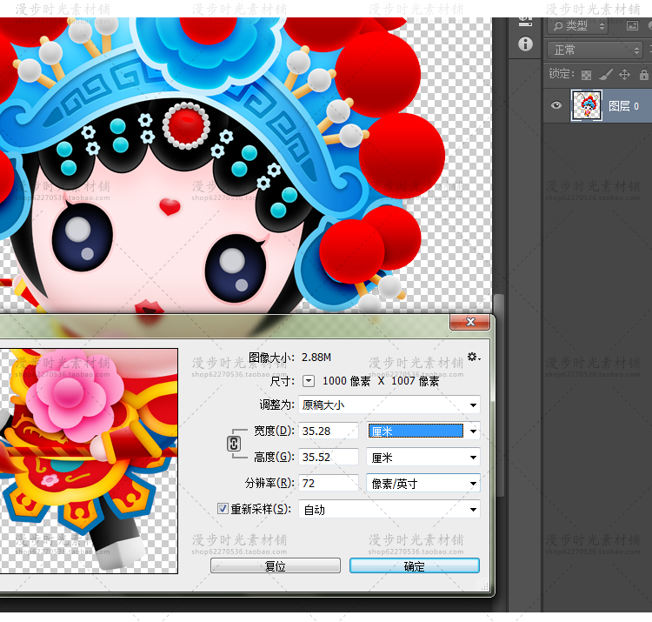This screenshot has width=652, height=622.
Task: Toggle the constrain proportions chain link
Action: (x=233, y=444)
